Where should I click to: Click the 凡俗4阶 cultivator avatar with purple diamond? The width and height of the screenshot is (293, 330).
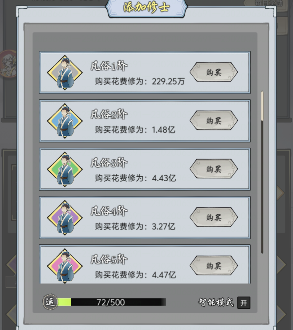[65, 218]
